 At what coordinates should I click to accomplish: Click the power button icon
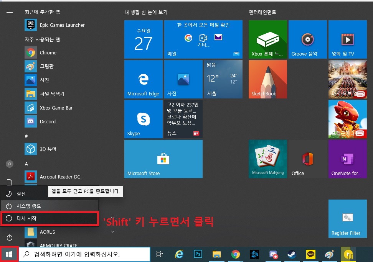click(x=10, y=237)
